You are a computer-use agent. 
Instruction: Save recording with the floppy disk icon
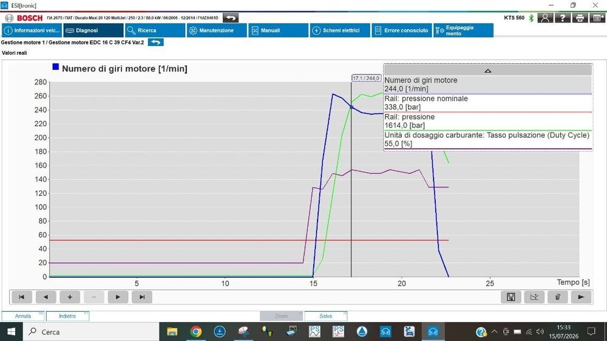pos(511,297)
